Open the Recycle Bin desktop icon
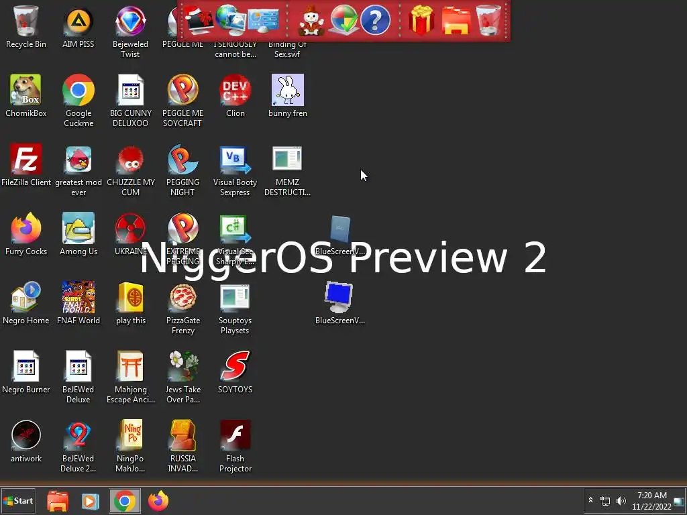Image resolution: width=687 pixels, height=515 pixels. coord(26,27)
